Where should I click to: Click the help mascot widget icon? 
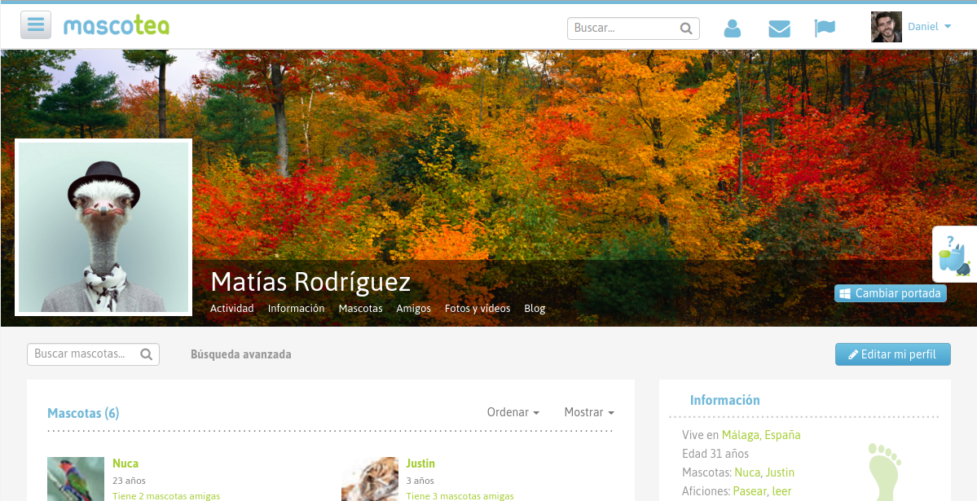pyautogui.click(x=954, y=255)
